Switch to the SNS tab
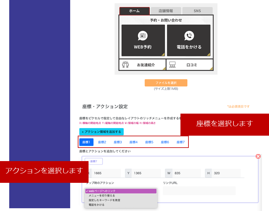 pos(197,11)
